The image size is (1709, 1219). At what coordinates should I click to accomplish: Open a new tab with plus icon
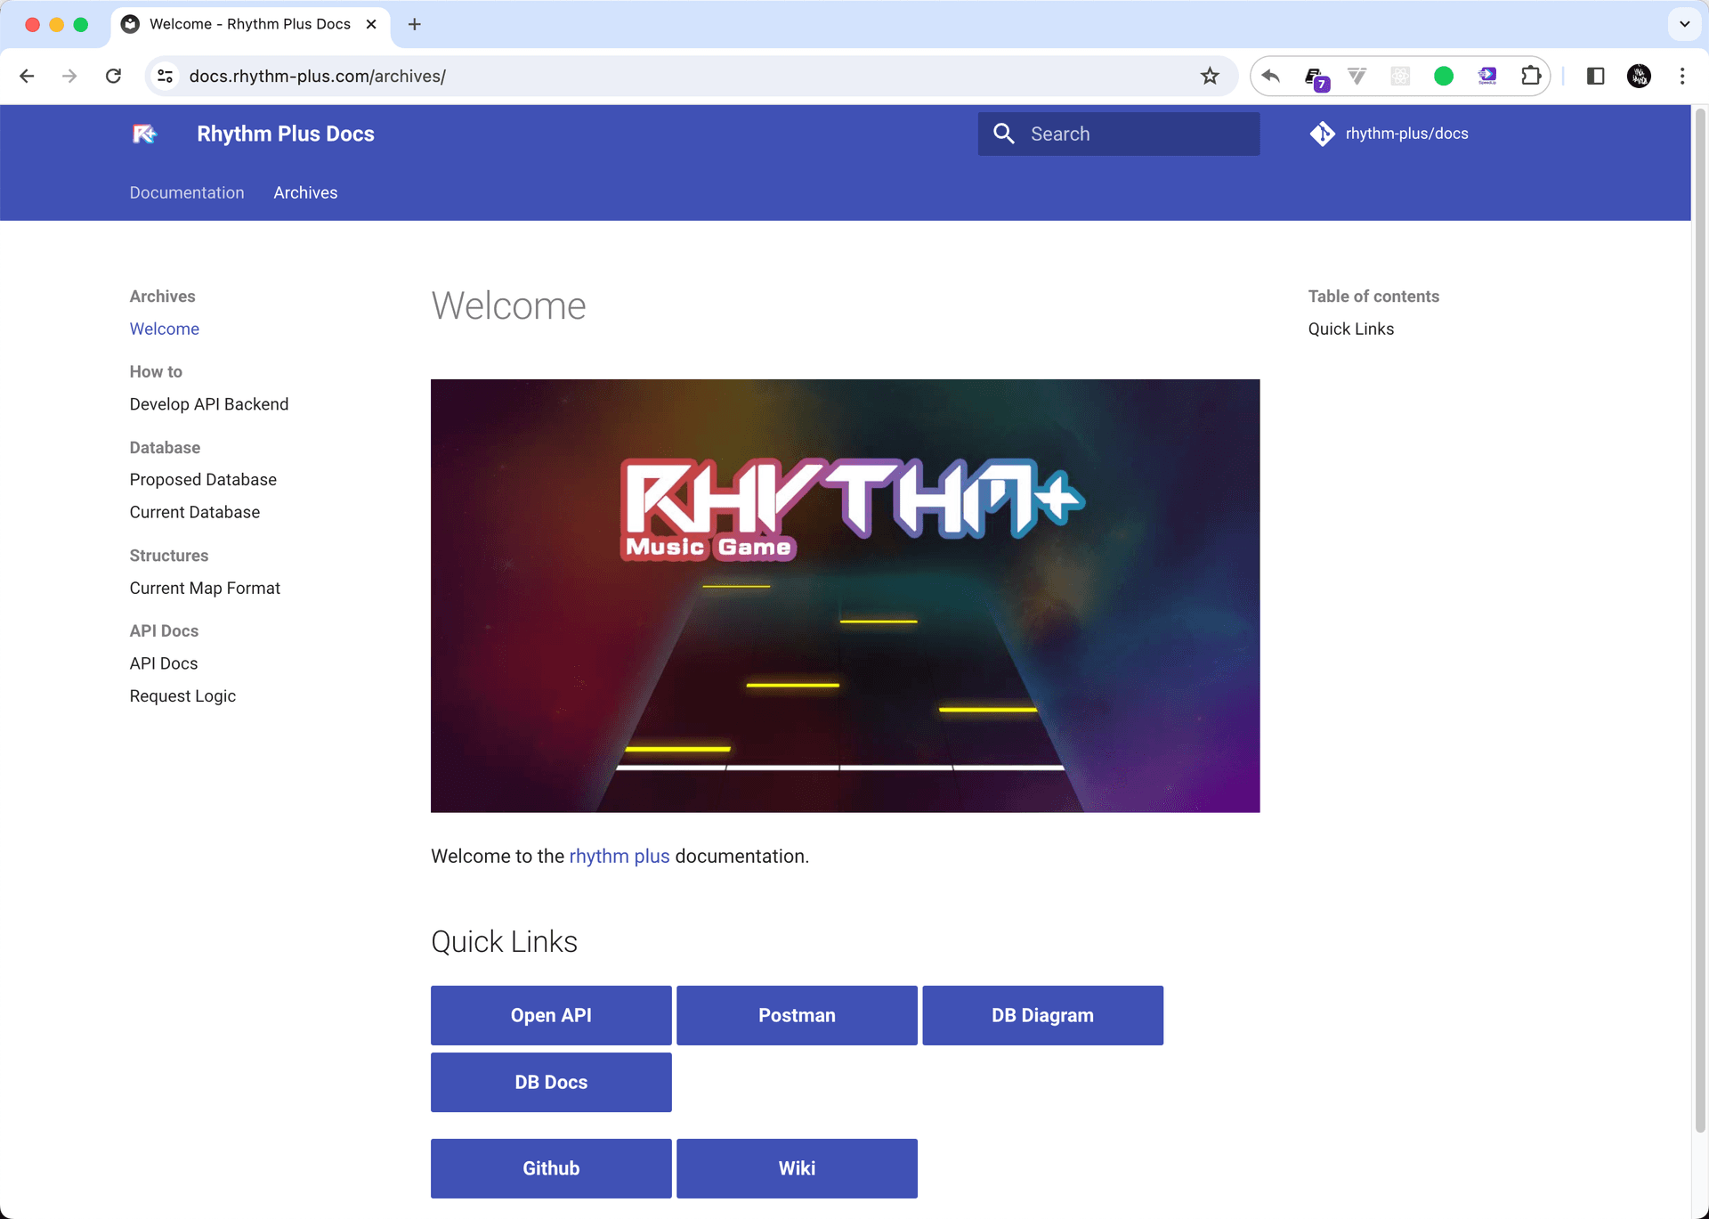[415, 24]
